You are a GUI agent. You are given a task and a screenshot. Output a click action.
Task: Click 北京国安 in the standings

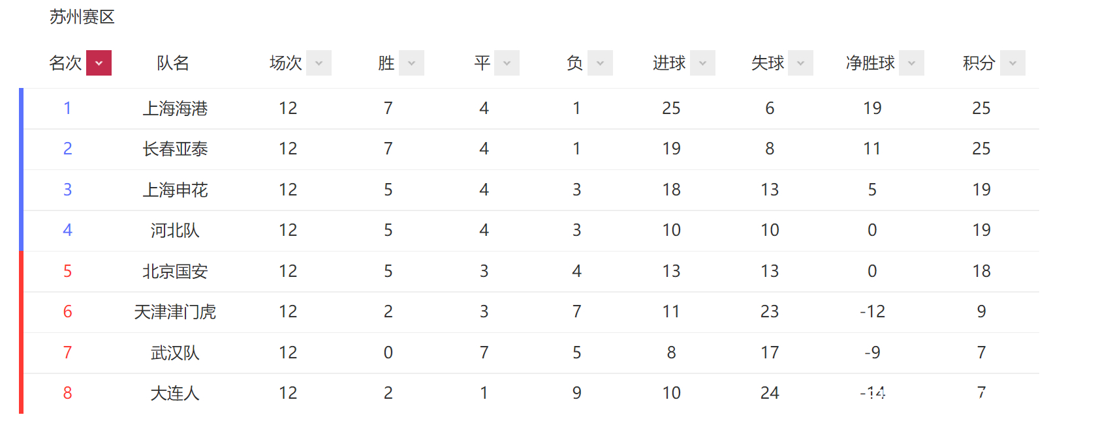(x=175, y=271)
